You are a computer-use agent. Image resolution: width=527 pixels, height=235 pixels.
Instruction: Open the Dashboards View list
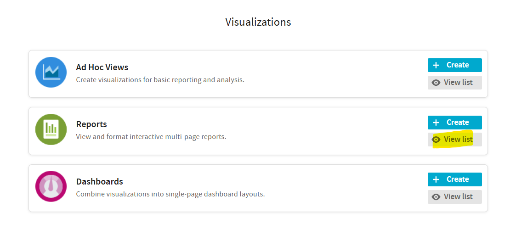click(454, 197)
